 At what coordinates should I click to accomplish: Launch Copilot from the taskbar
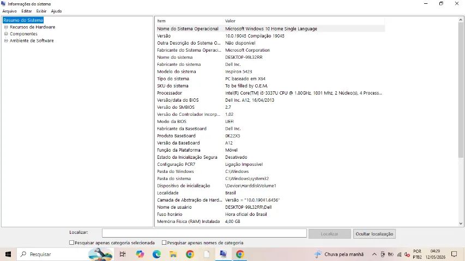pyautogui.click(x=140, y=254)
